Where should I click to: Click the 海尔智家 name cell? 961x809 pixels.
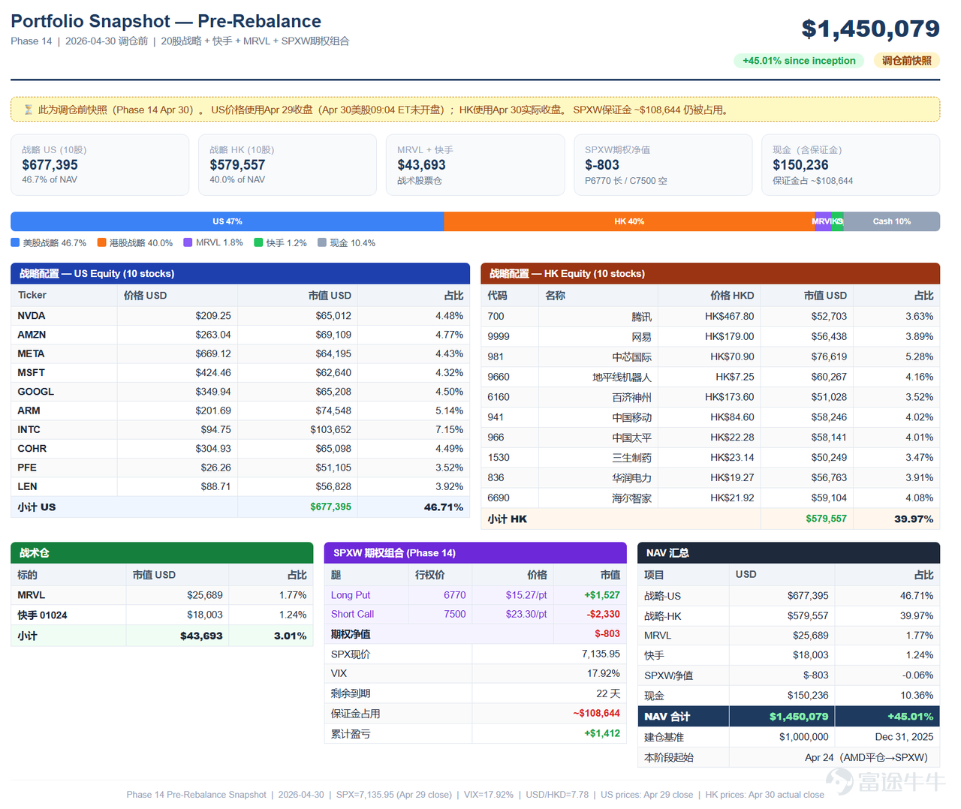click(x=598, y=498)
